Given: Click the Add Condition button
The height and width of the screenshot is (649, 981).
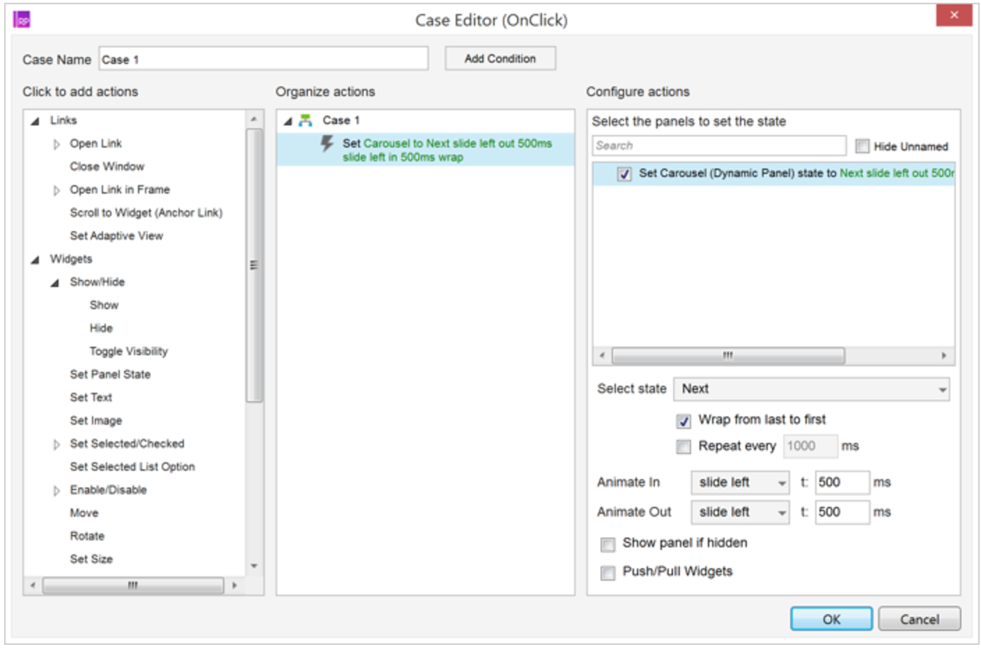Looking at the screenshot, I should click(x=500, y=58).
